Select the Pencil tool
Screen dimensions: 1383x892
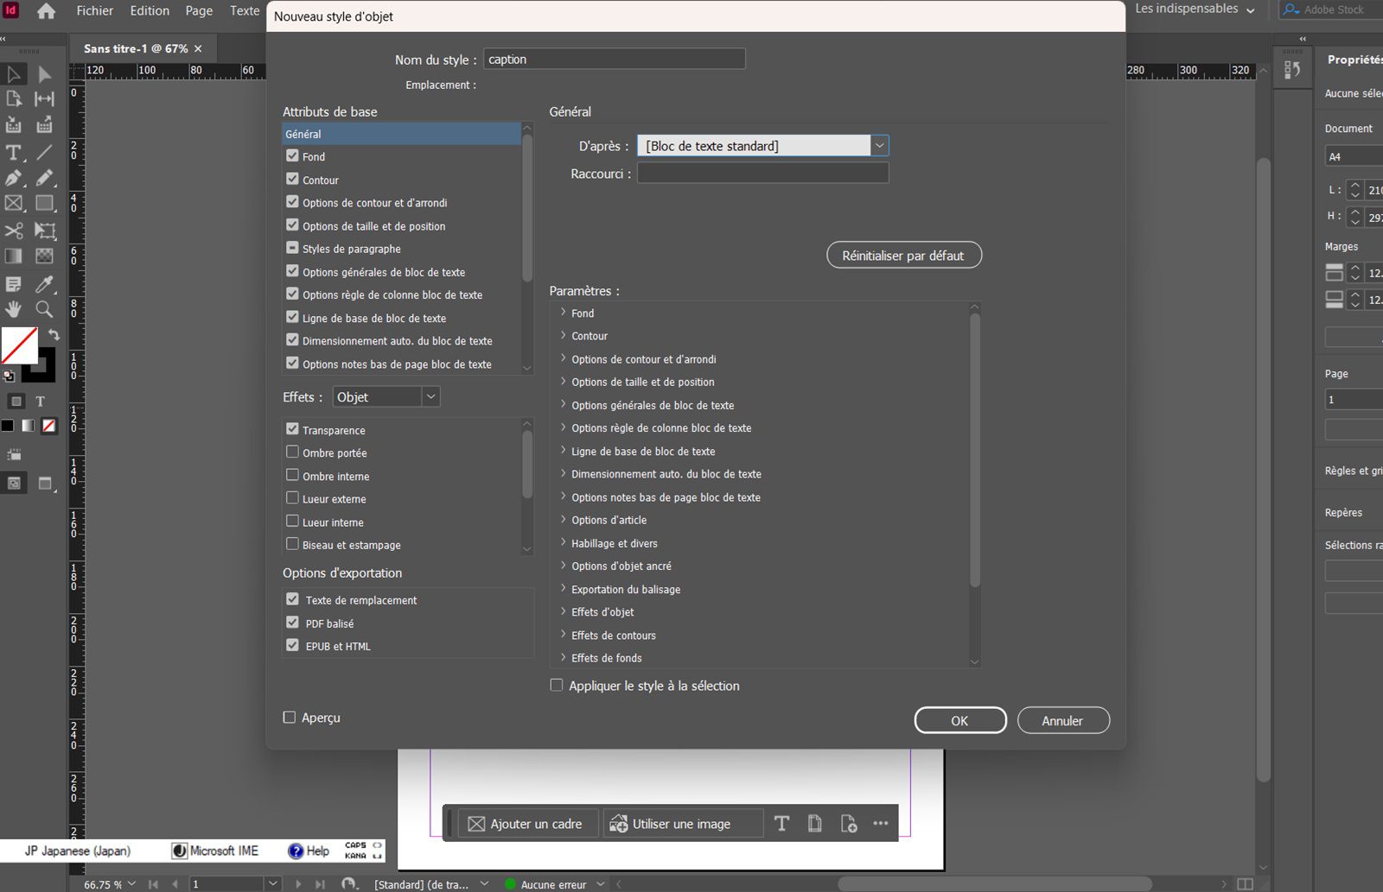(x=44, y=178)
